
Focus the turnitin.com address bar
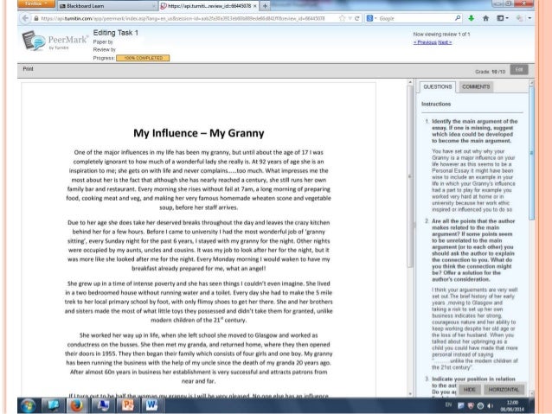point(183,18)
